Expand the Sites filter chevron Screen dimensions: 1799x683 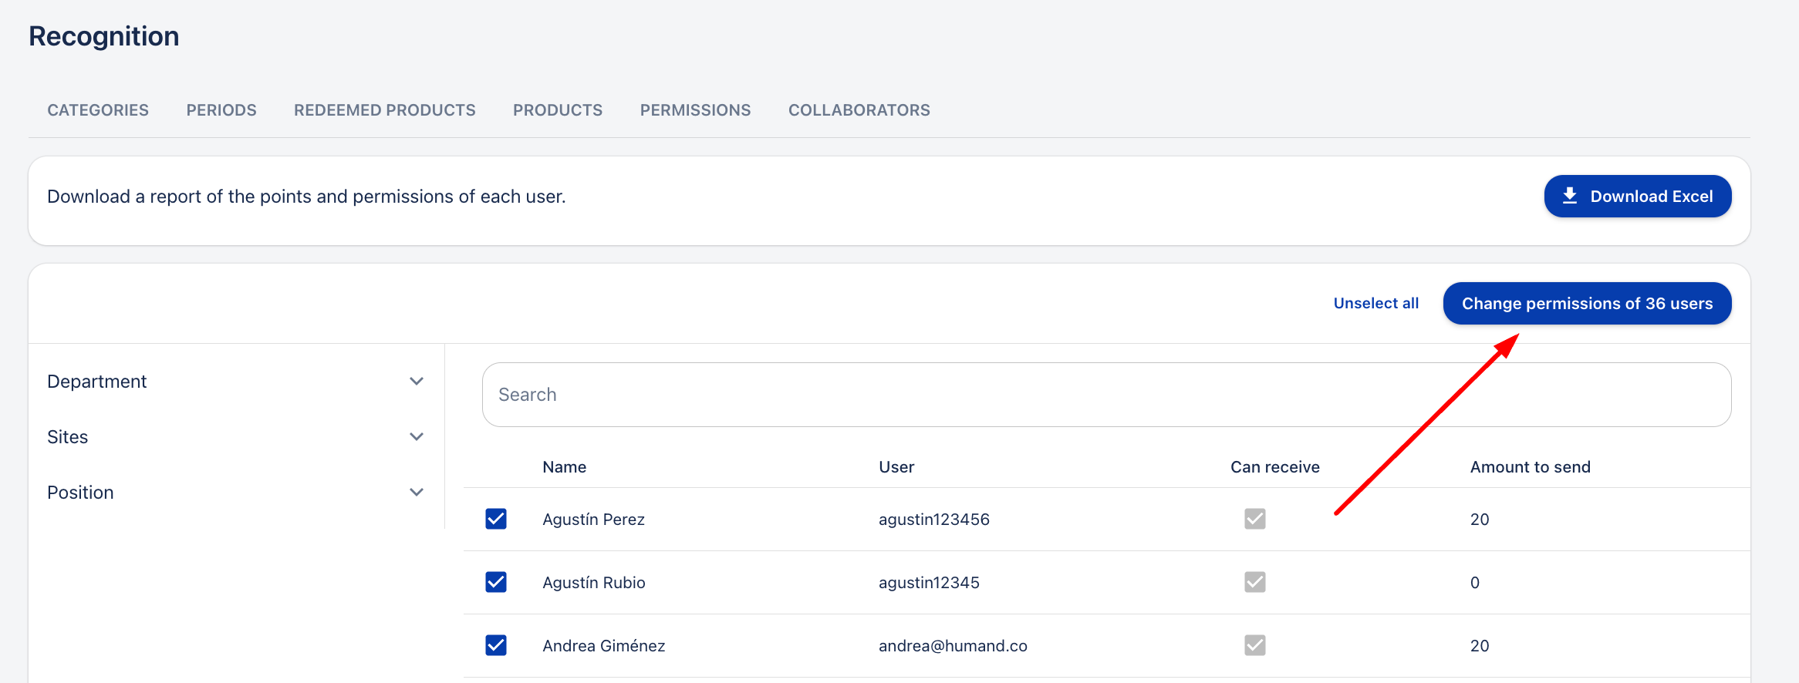point(417,437)
